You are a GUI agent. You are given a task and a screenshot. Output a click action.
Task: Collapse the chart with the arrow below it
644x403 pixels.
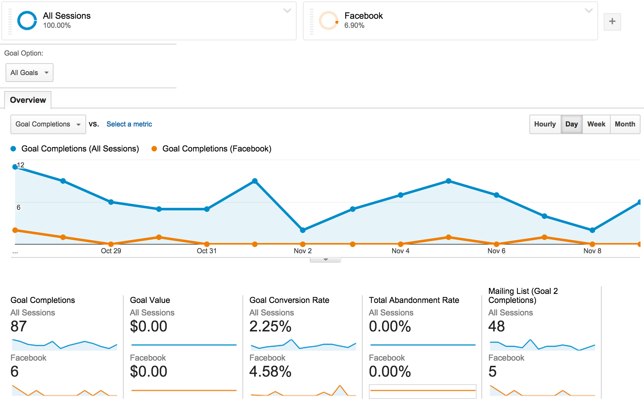point(325,259)
